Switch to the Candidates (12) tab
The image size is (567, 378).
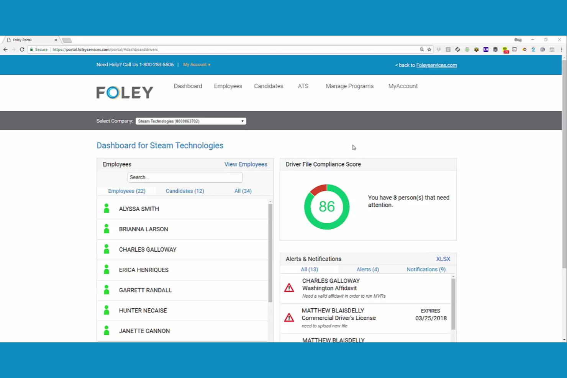pyautogui.click(x=185, y=191)
